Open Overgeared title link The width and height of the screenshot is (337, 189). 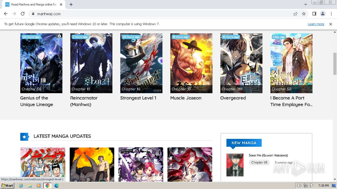click(233, 98)
